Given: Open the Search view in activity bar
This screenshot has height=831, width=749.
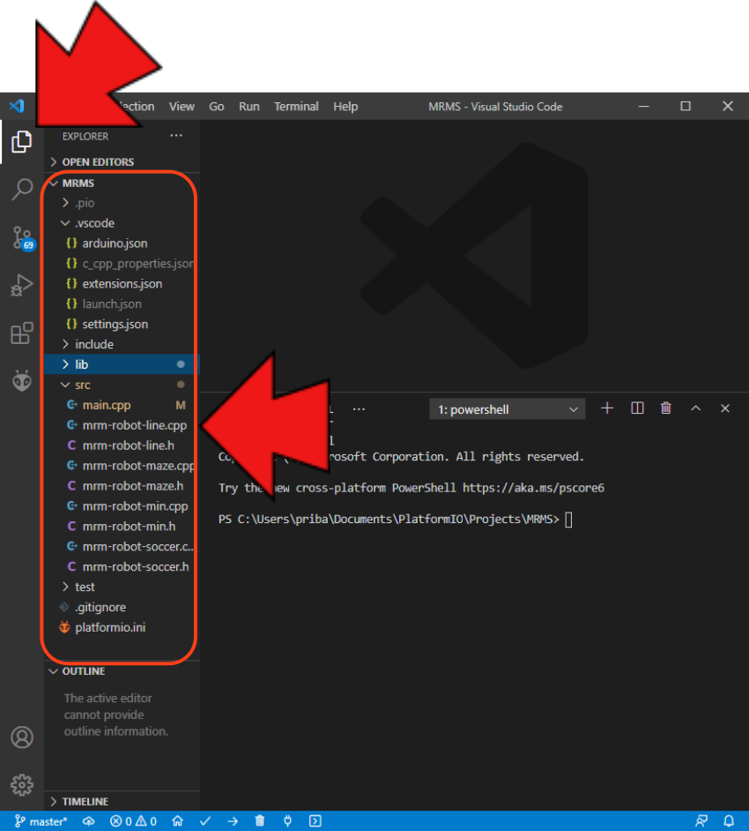Looking at the screenshot, I should pyautogui.click(x=21, y=189).
